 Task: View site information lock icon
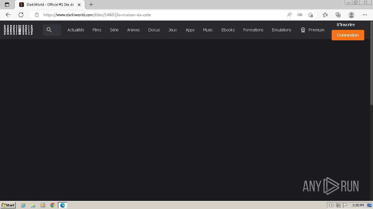coord(37,15)
